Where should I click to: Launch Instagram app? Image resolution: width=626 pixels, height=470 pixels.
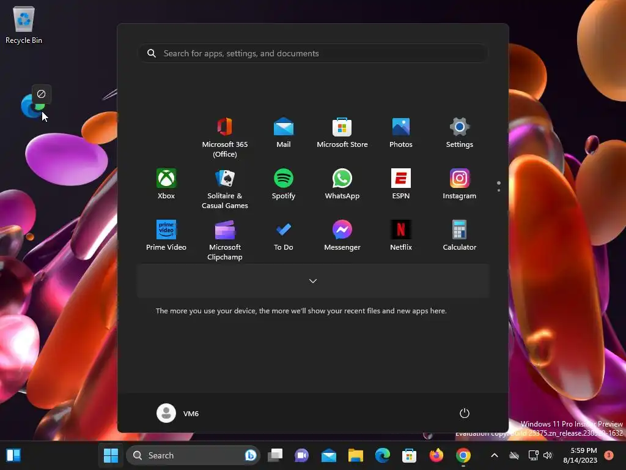(460, 184)
